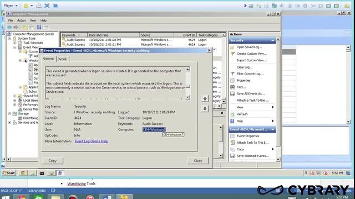Image resolution: width=355 pixels, height=199 pixels.
Task: Collapse the Event 4624 section in Actions
Action: (272, 129)
